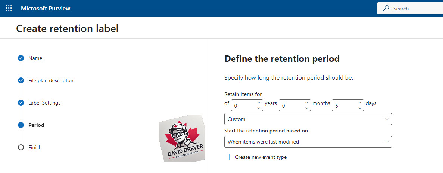The height and width of the screenshot is (173, 443).
Task: Go to File plan descriptors step
Action: click(52, 81)
